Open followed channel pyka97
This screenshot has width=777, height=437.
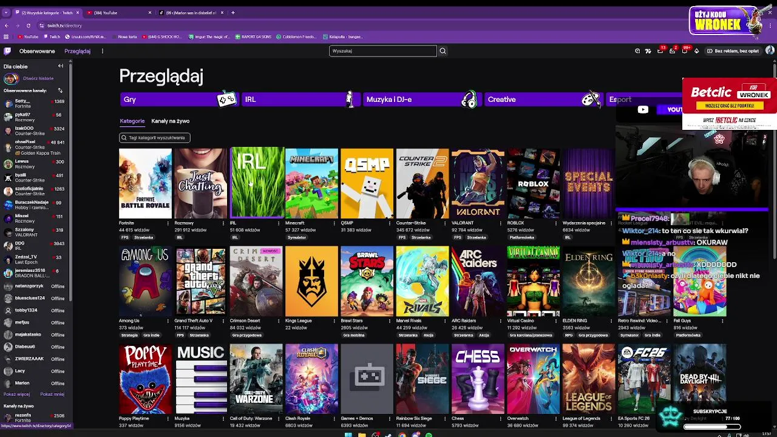[34, 117]
